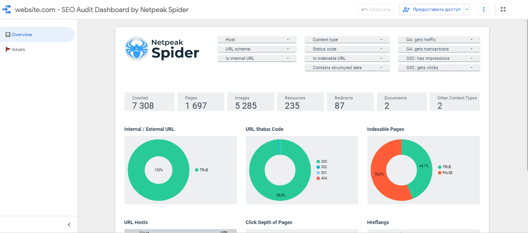Click the 302 status legend swatch
The width and height of the screenshot is (528, 233).
click(x=318, y=167)
